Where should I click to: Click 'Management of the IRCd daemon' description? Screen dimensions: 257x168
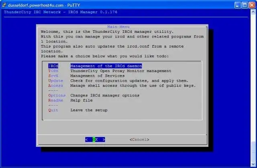pyautogui.click(x=106, y=66)
